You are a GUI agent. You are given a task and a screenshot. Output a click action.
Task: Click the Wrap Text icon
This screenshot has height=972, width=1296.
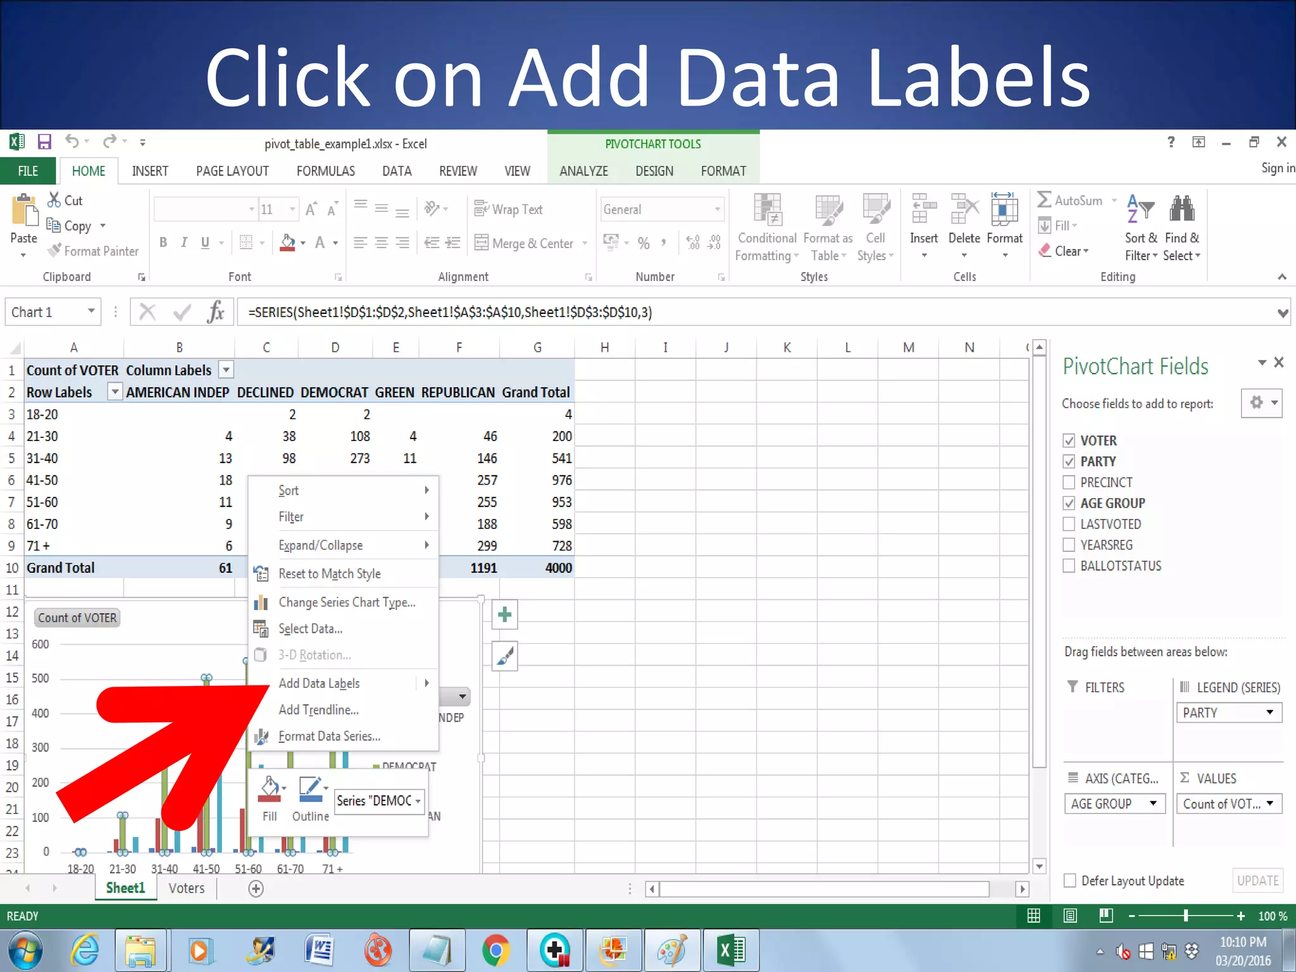(482, 209)
